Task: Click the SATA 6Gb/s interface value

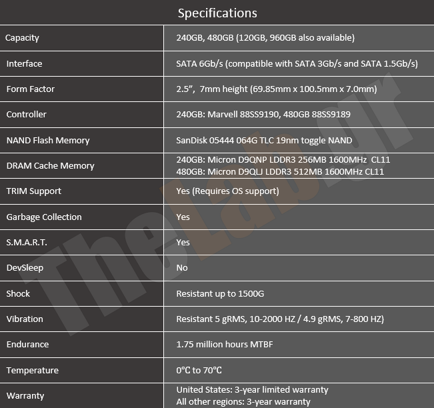Action: [x=297, y=64]
